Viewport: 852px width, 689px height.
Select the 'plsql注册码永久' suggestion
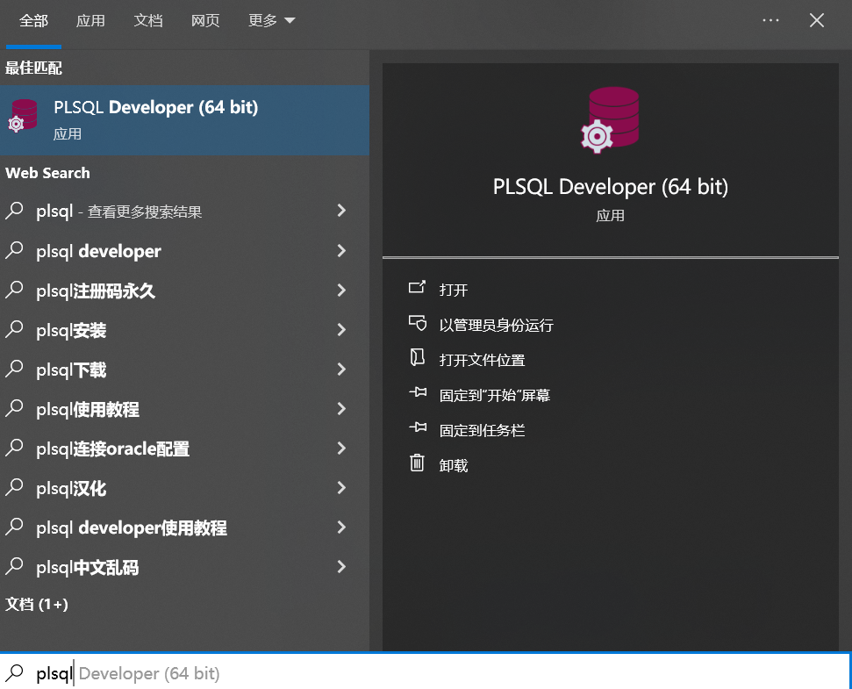point(185,291)
